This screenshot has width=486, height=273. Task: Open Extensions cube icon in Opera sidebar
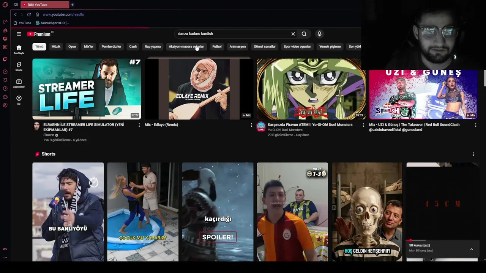click(x=5, y=97)
